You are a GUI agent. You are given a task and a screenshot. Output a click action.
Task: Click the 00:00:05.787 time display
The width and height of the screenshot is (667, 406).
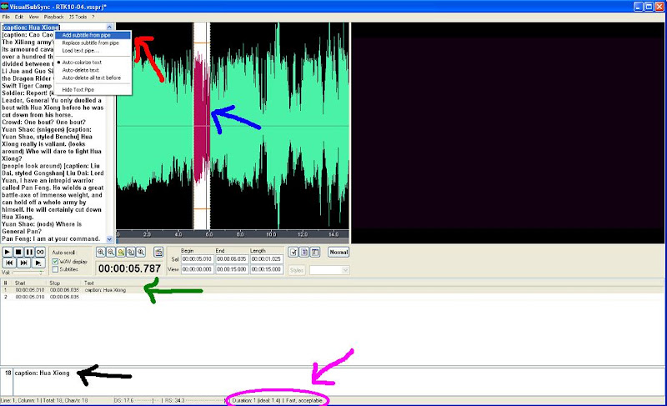[x=129, y=268]
